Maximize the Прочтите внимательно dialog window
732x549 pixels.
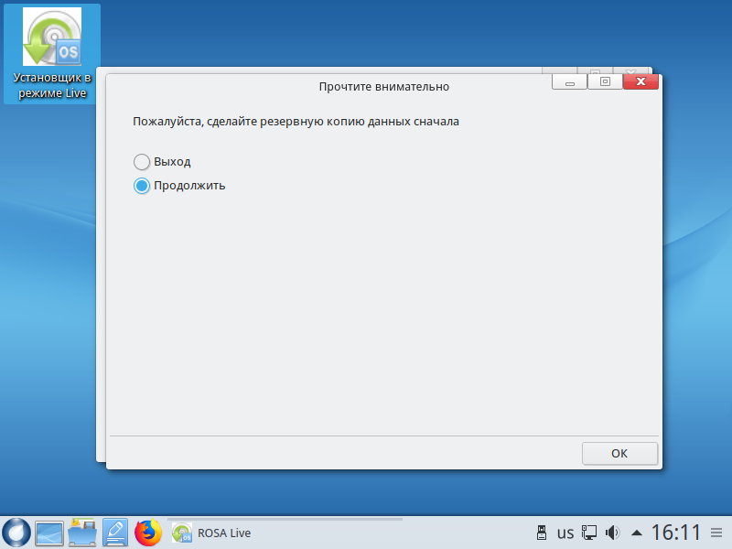point(604,82)
